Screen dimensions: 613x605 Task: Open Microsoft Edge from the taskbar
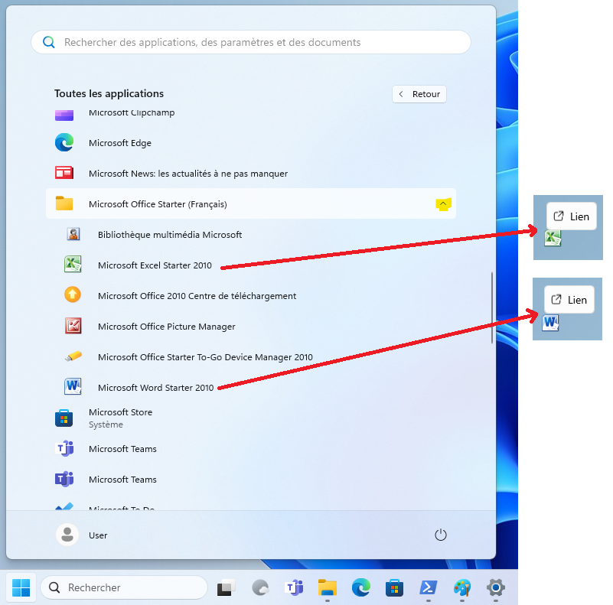point(361,587)
